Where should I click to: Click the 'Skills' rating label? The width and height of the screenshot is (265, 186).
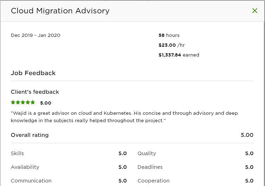17,153
